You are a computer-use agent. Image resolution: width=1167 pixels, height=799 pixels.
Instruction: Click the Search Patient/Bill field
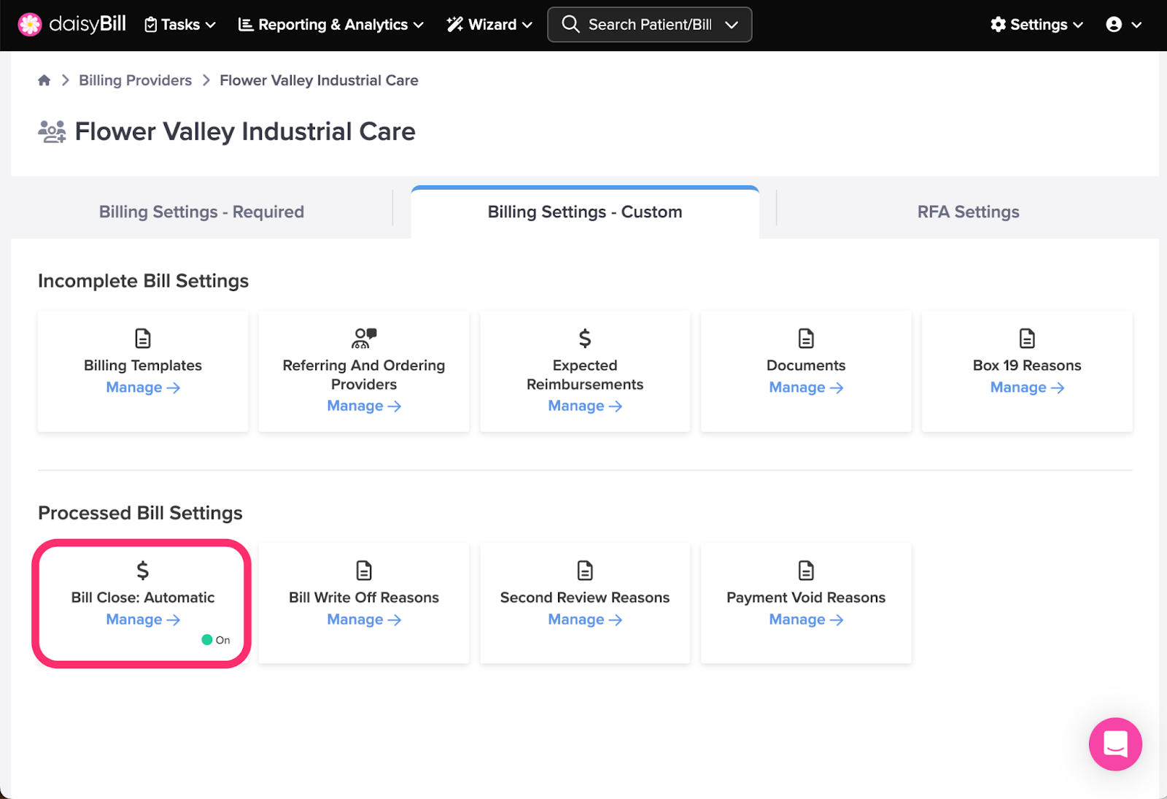tap(649, 25)
